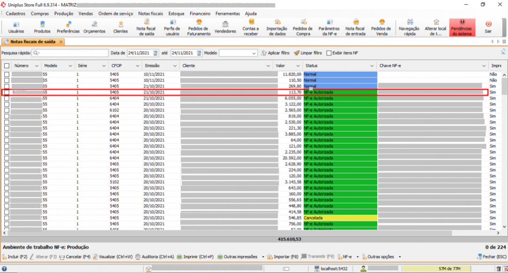Open the CFOP column dropdown arrow

137,66
